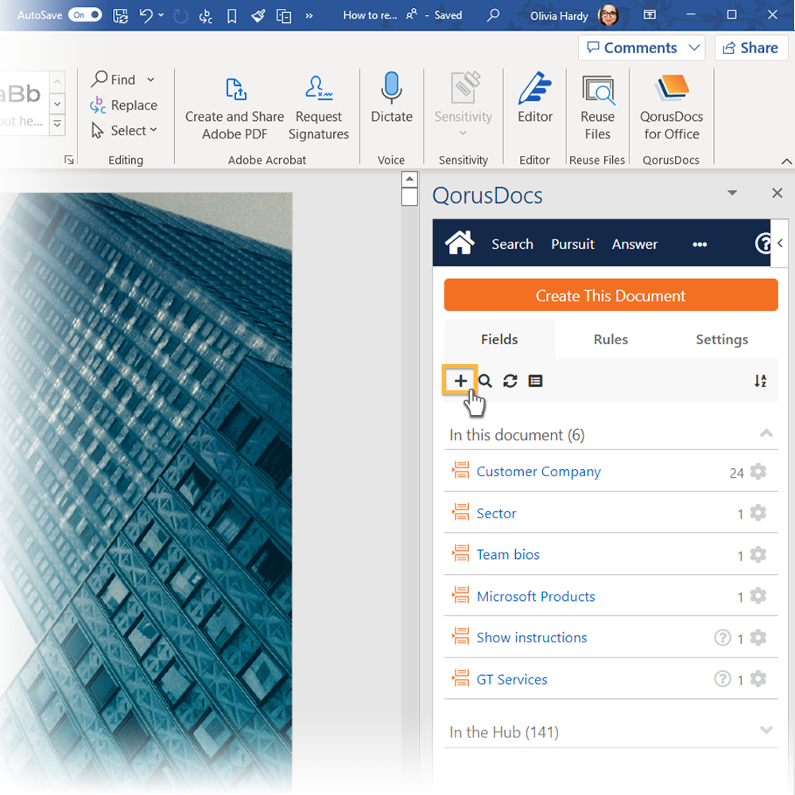The width and height of the screenshot is (795, 795).
Task: Refresh the fields list
Action: click(510, 381)
